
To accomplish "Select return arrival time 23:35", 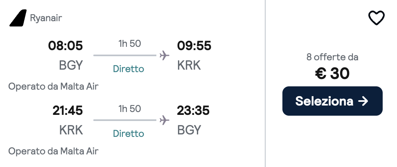I will coord(194,111).
